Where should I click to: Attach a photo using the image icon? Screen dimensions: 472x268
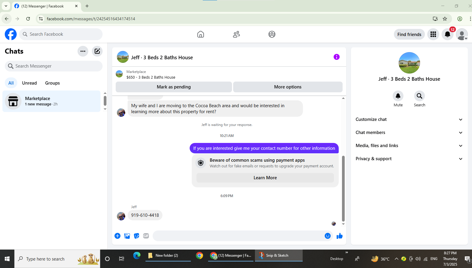tap(127, 236)
